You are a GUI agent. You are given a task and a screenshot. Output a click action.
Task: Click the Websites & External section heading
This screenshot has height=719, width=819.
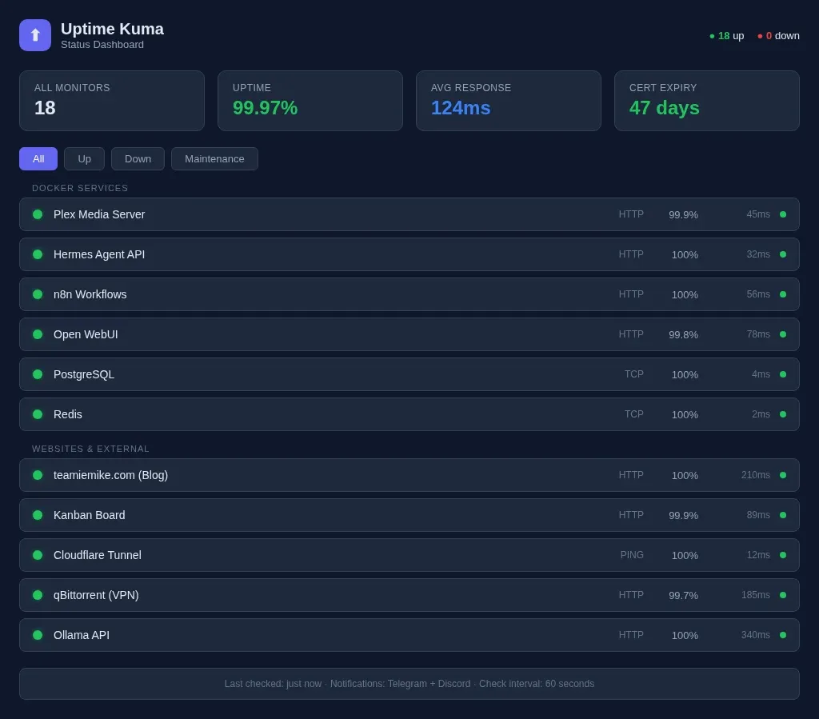pyautogui.click(x=90, y=449)
